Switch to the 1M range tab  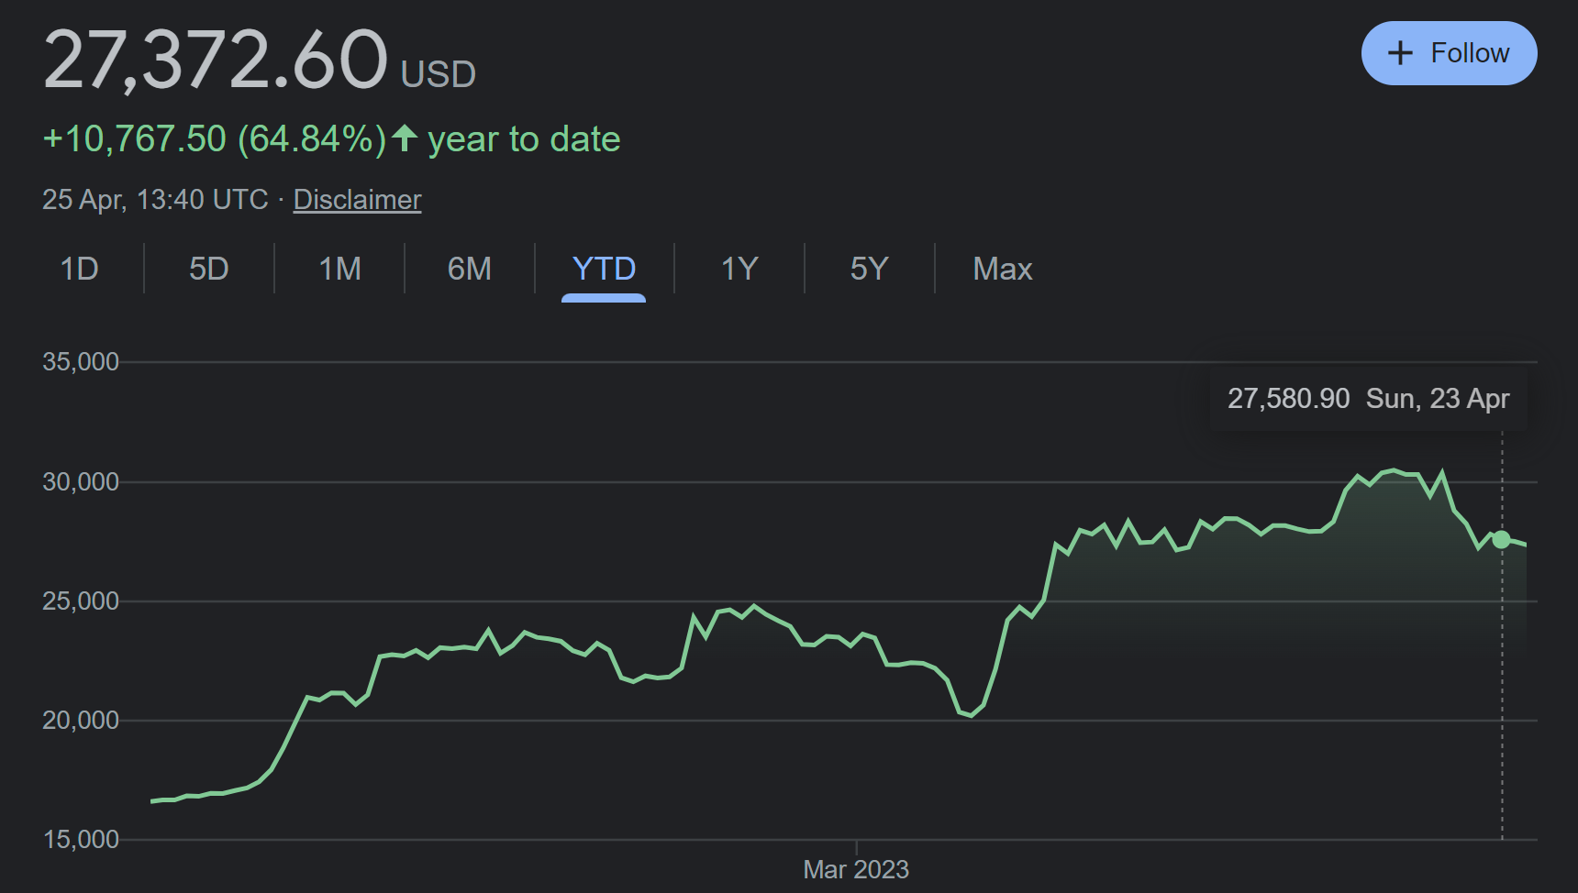click(339, 269)
